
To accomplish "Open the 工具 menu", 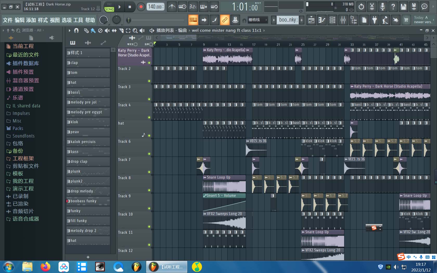I will (x=78, y=20).
